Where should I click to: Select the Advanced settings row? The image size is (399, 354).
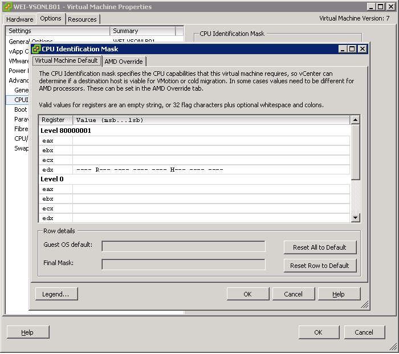pyautogui.click(x=18, y=80)
